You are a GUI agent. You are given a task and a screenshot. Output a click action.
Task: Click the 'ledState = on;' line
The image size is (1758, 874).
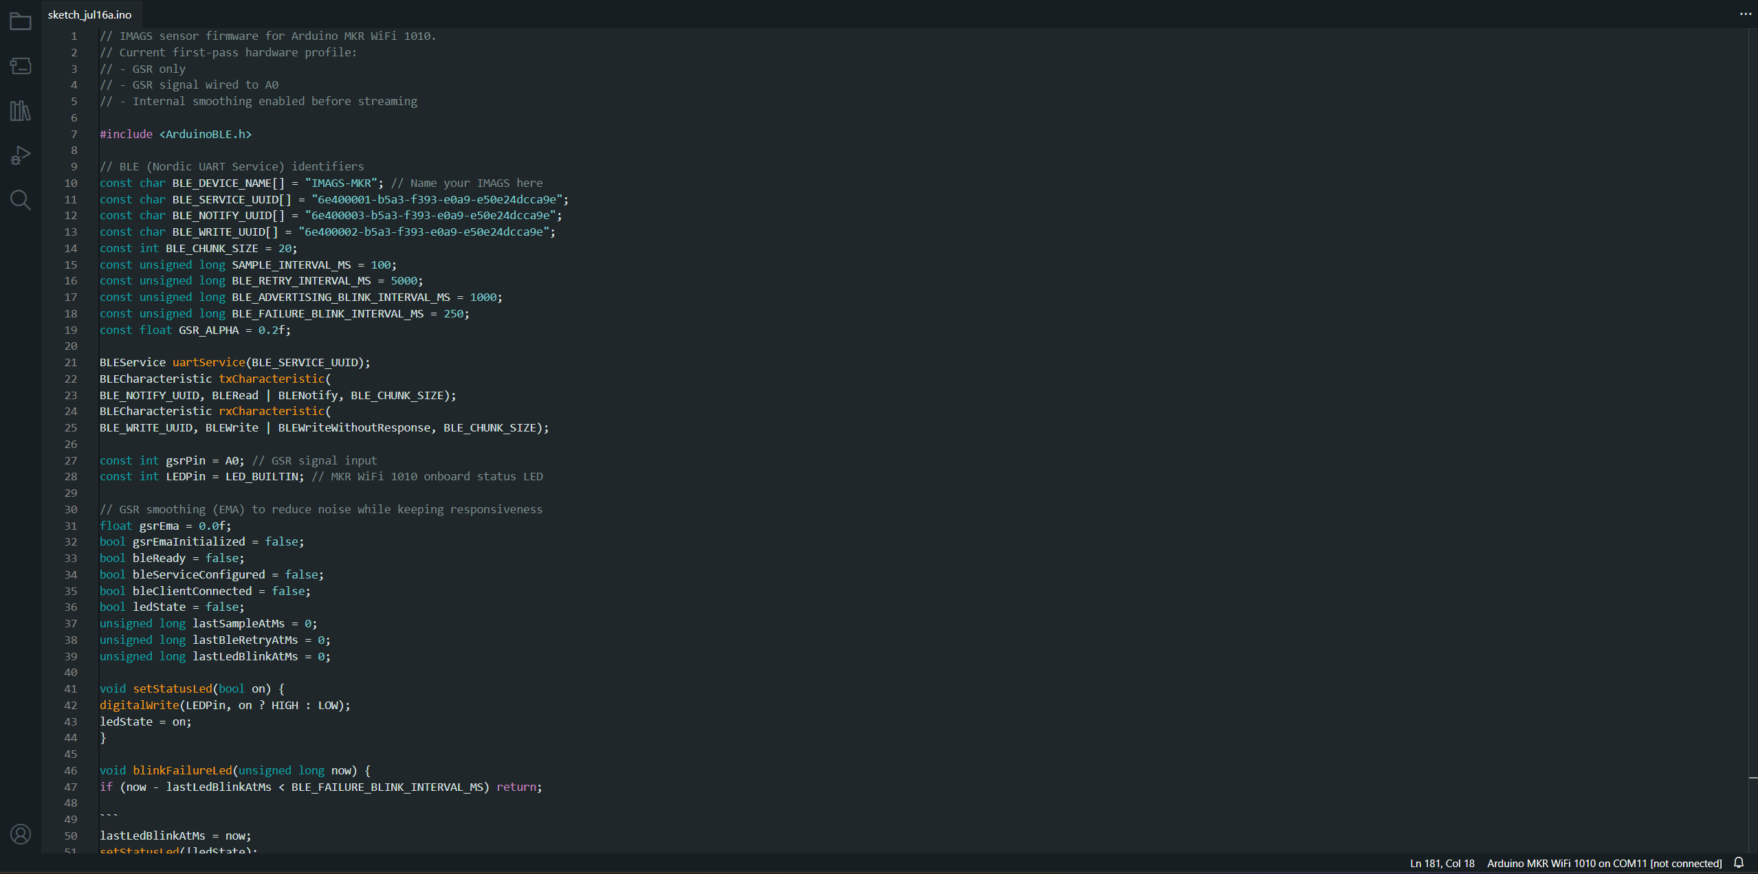tap(146, 721)
